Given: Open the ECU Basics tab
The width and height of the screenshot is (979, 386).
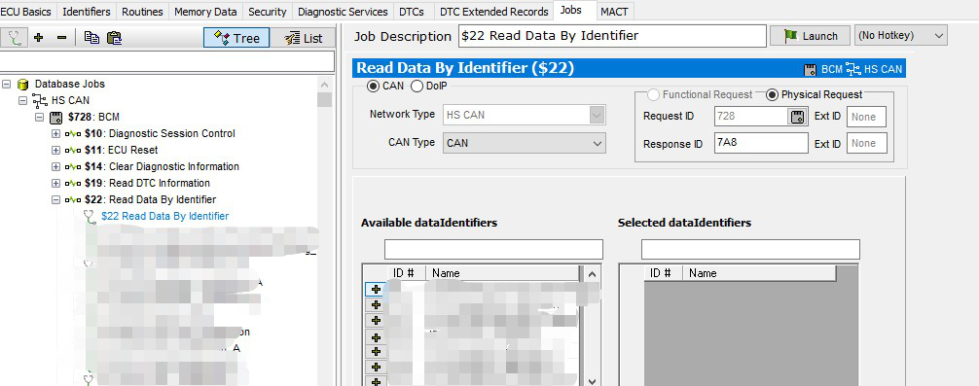Looking at the screenshot, I should 27,12.
